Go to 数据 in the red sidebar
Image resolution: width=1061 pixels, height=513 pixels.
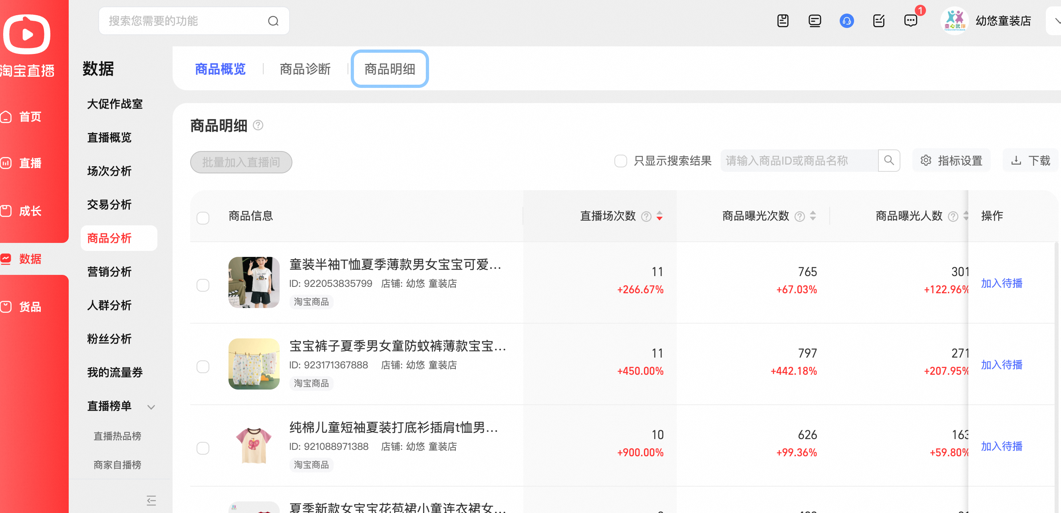[22, 259]
